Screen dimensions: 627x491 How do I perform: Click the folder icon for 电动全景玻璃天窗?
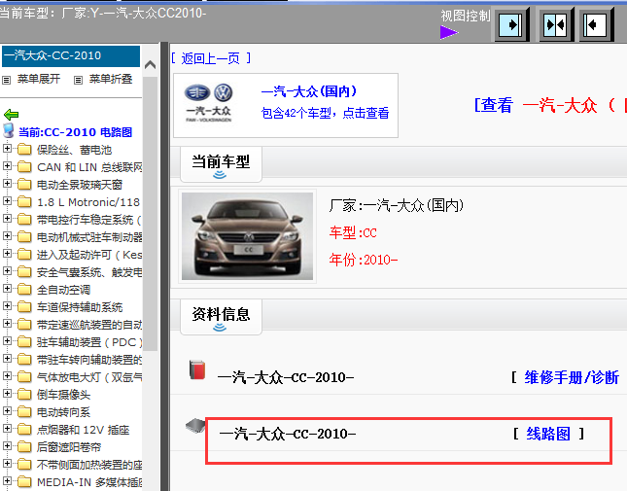click(x=24, y=185)
